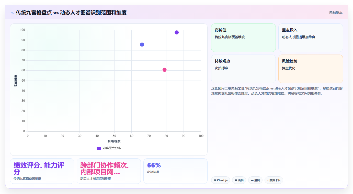Click the chart title 传统九宫格盘点 vs 动态人才图谱
The height and width of the screenshot is (194, 353).
coord(71,12)
